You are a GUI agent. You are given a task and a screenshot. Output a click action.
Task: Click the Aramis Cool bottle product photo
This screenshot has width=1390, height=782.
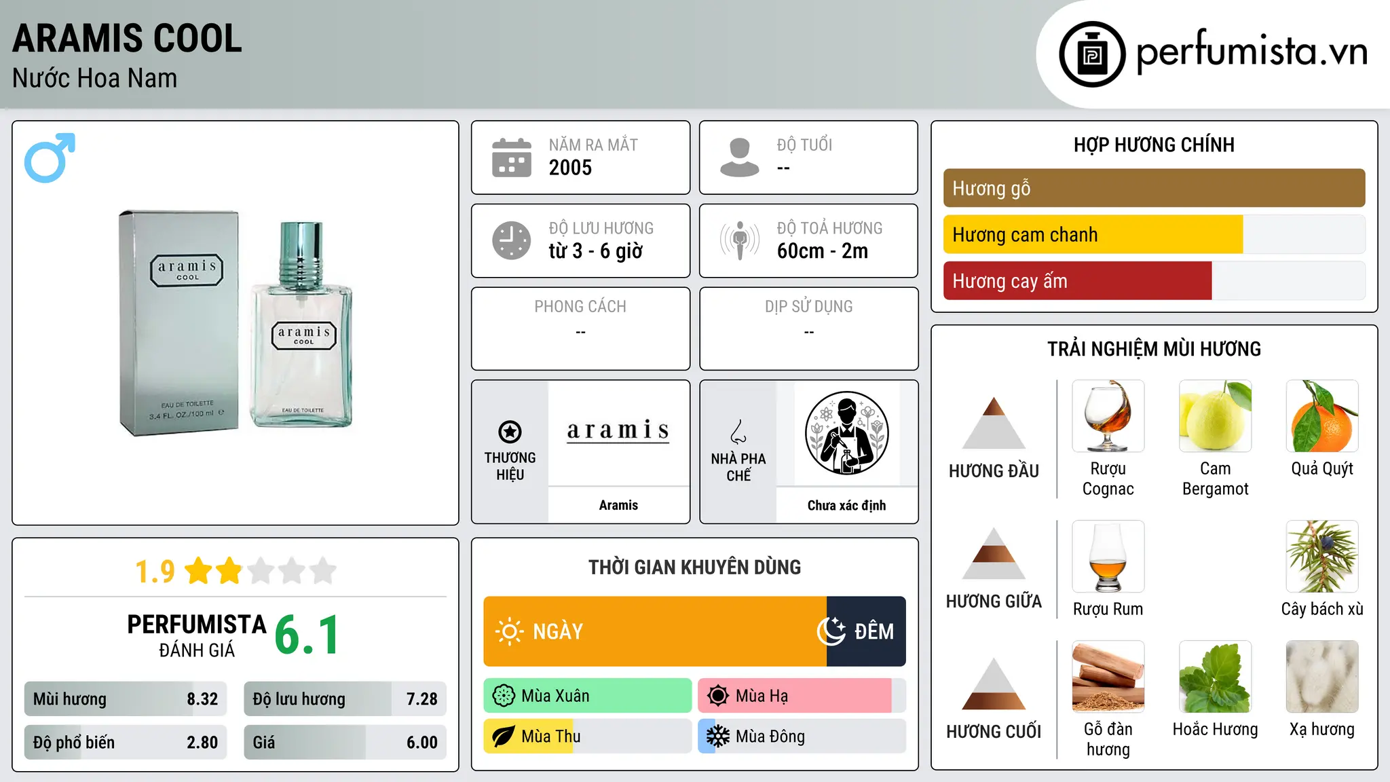tap(236, 322)
